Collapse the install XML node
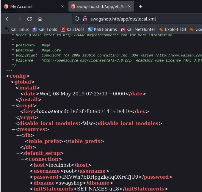The image size is (202, 192). pyautogui.click(x=13, y=88)
